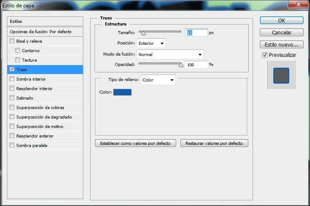Viewport: 310px width, 206px height.
Task: Close the Estilo de capa dialog
Action: point(298,4)
